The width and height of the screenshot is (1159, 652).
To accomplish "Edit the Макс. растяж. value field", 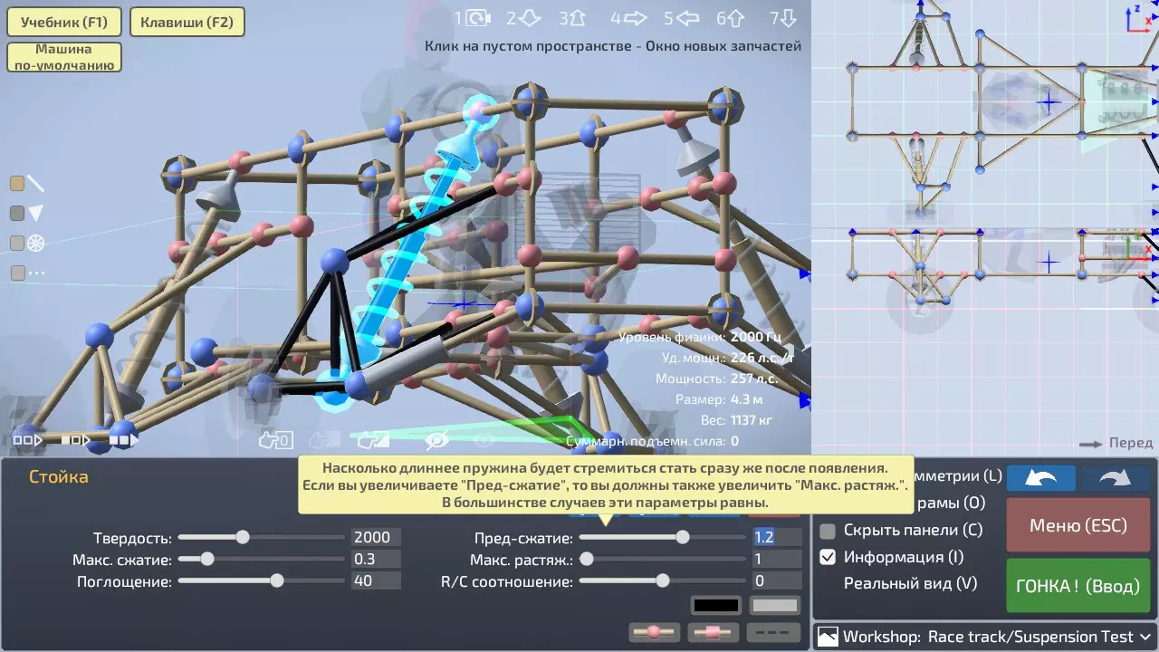I will click(778, 559).
